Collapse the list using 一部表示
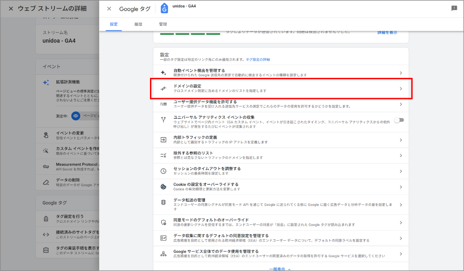Viewport: 464px width, 271px height. click(278, 268)
